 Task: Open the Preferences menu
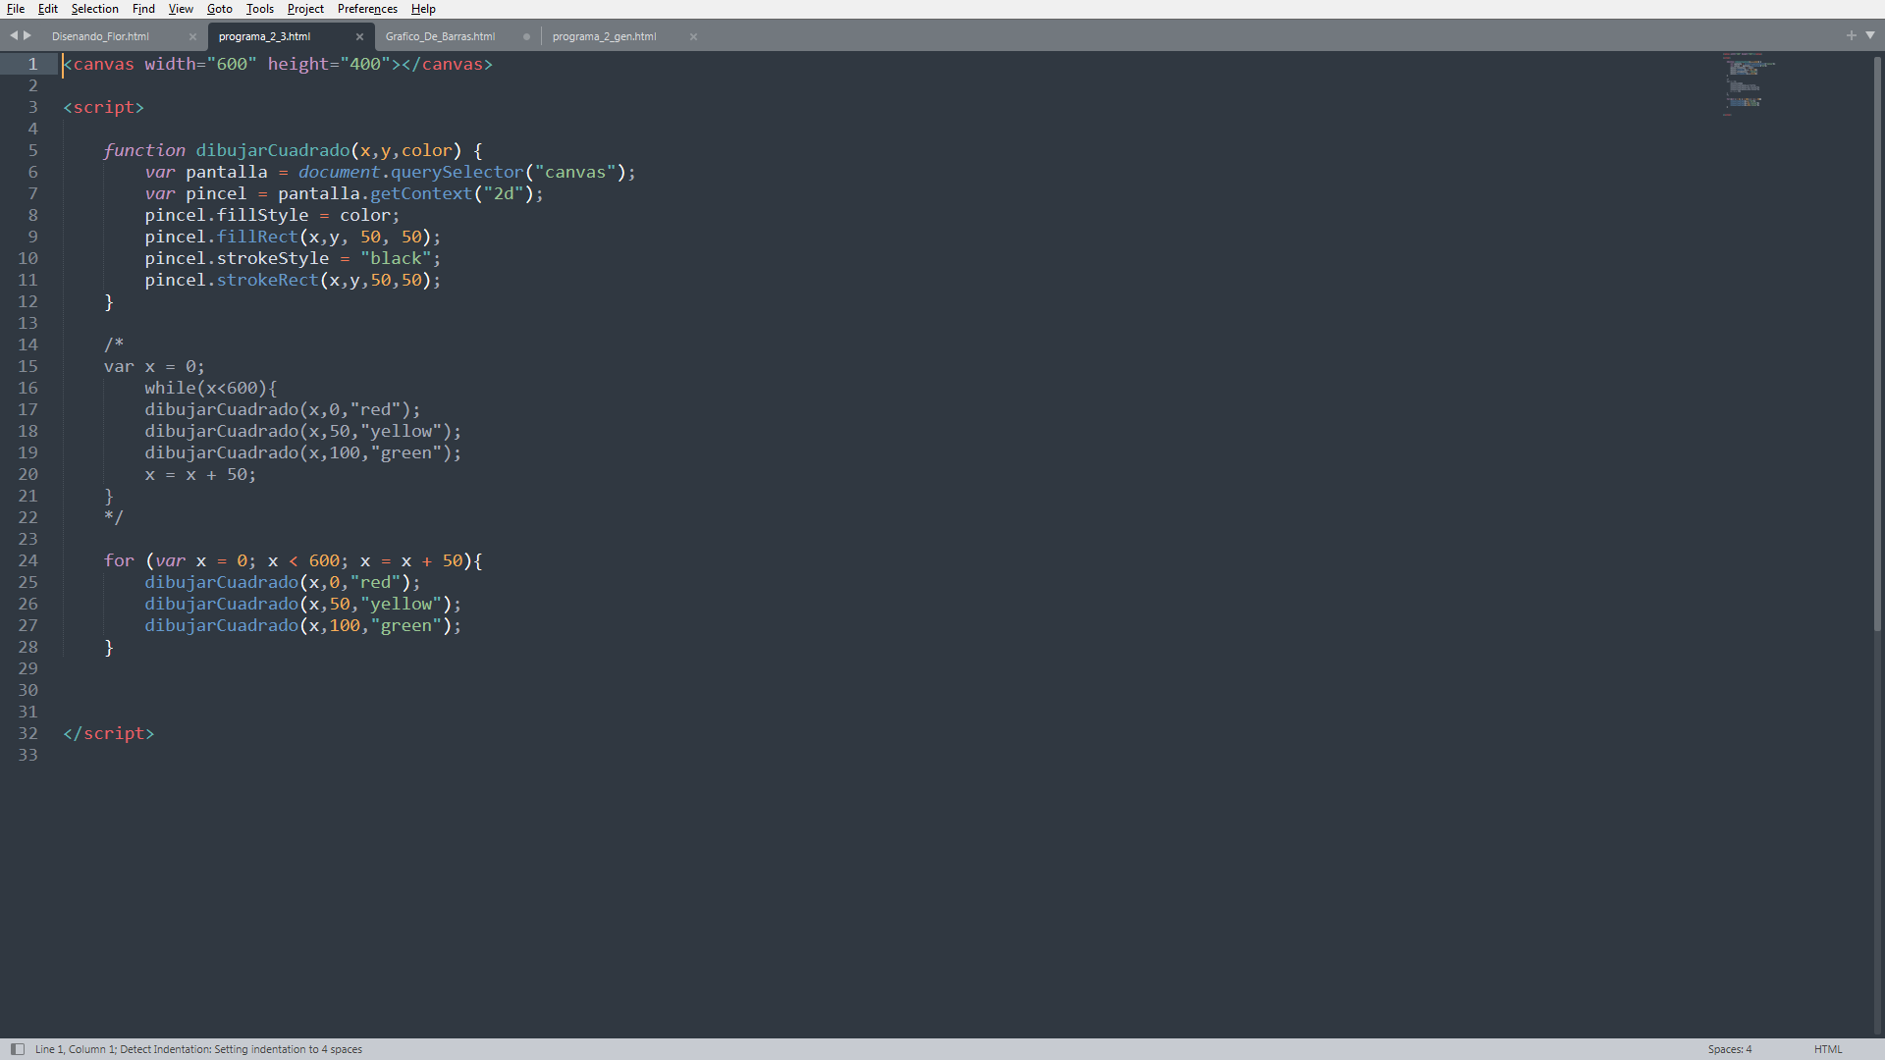click(367, 9)
